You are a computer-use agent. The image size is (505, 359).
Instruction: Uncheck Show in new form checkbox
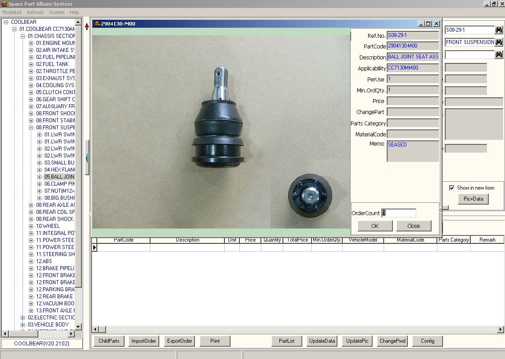click(x=452, y=188)
